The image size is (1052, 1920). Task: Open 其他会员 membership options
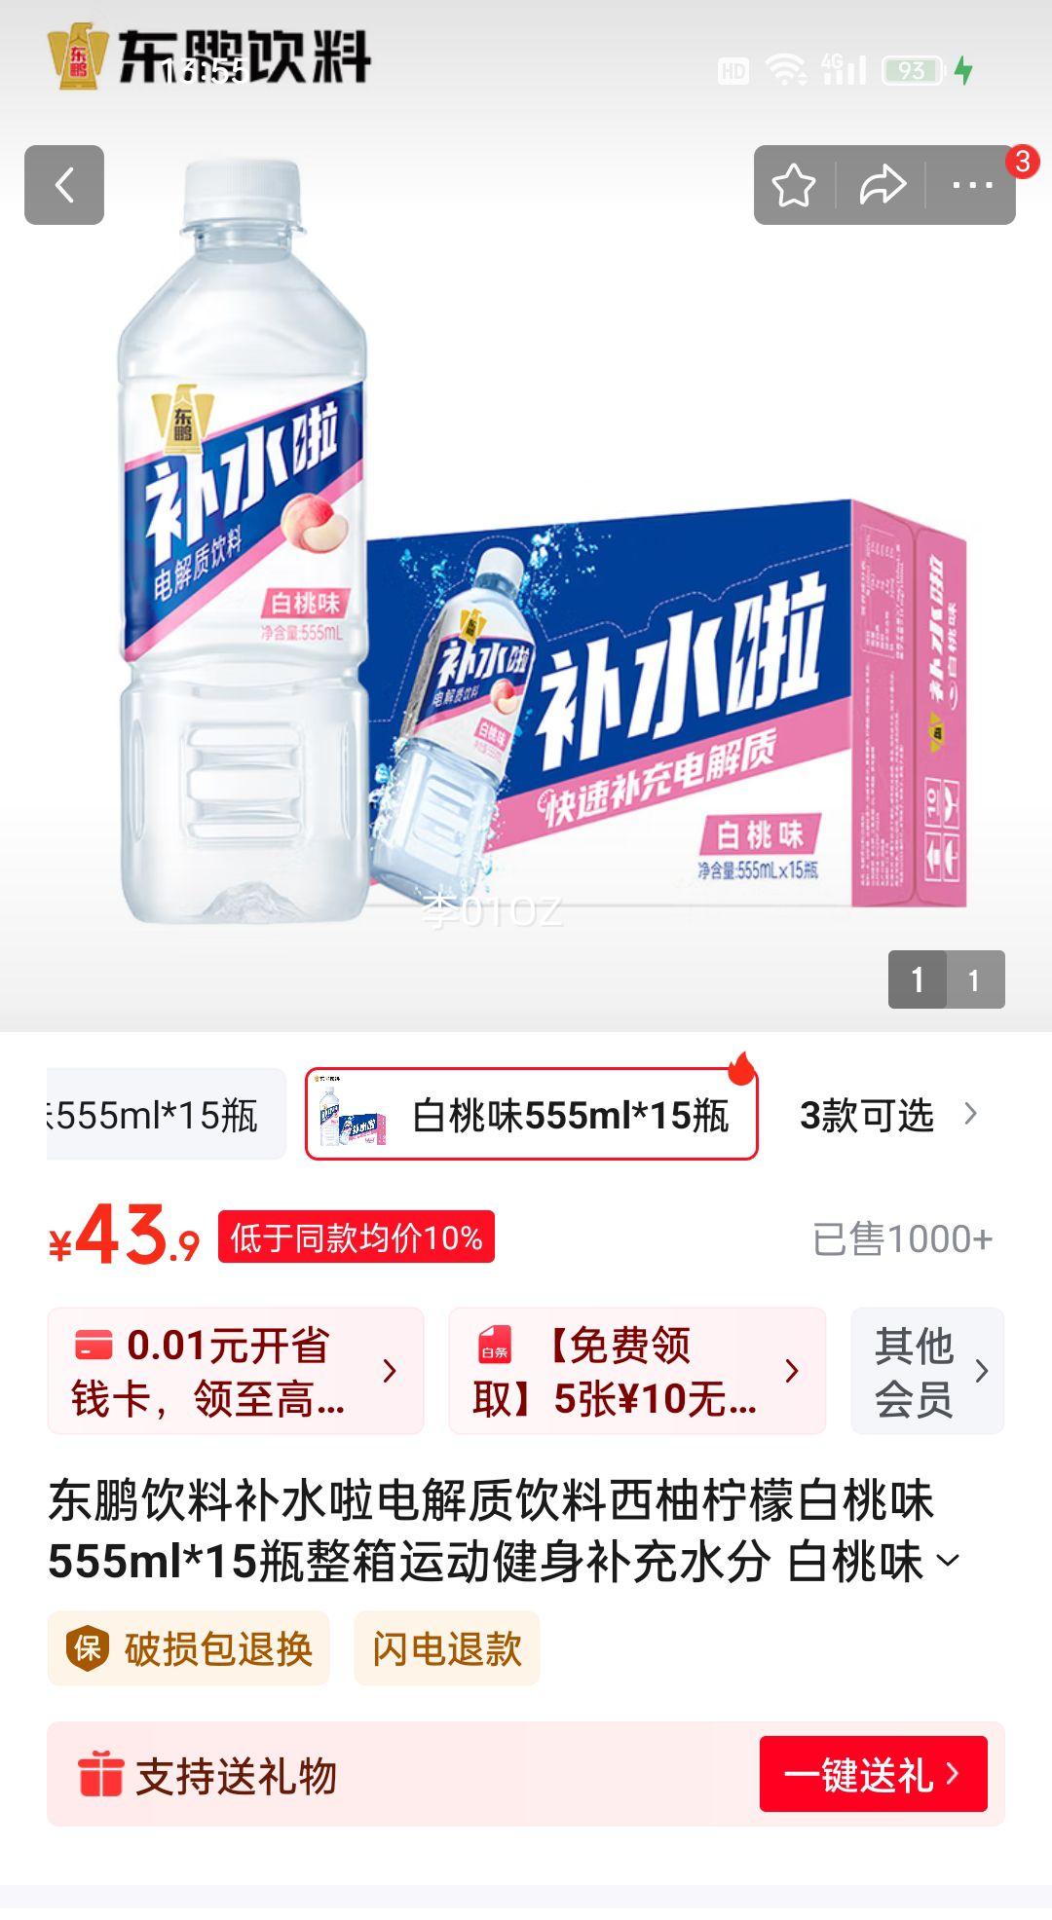(x=927, y=1371)
